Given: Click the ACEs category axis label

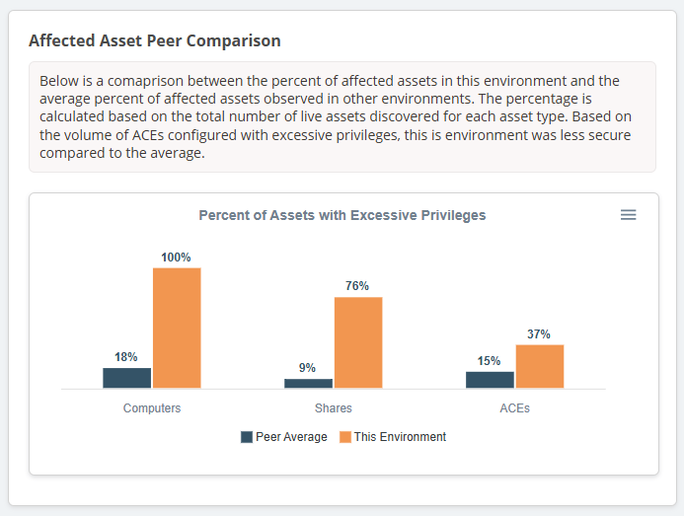Looking at the screenshot, I should tap(515, 408).
